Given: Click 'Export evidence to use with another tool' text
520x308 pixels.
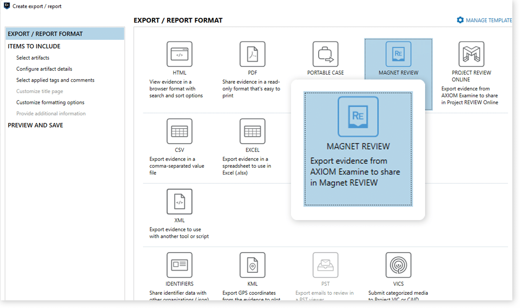Looking at the screenshot, I should pos(179,233).
